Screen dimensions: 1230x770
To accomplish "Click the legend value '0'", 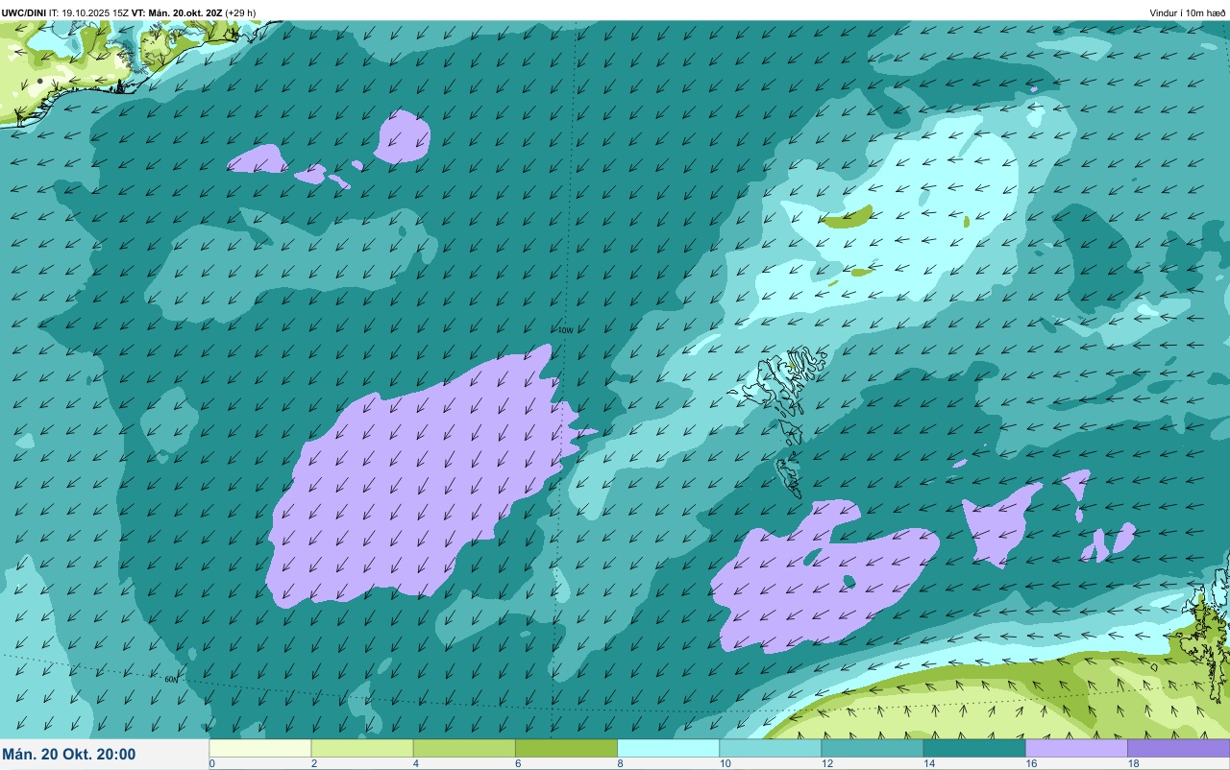I will 211,763.
